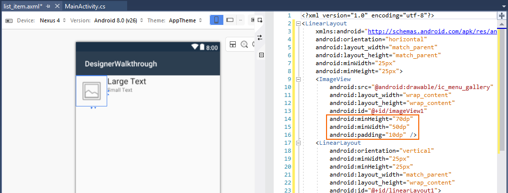Click the android:minHeight="70dp" line
The image size is (508, 193).
coord(371,119)
